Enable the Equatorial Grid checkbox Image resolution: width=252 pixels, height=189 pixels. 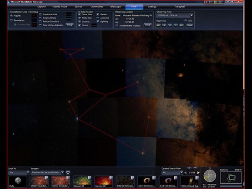click(x=40, y=14)
